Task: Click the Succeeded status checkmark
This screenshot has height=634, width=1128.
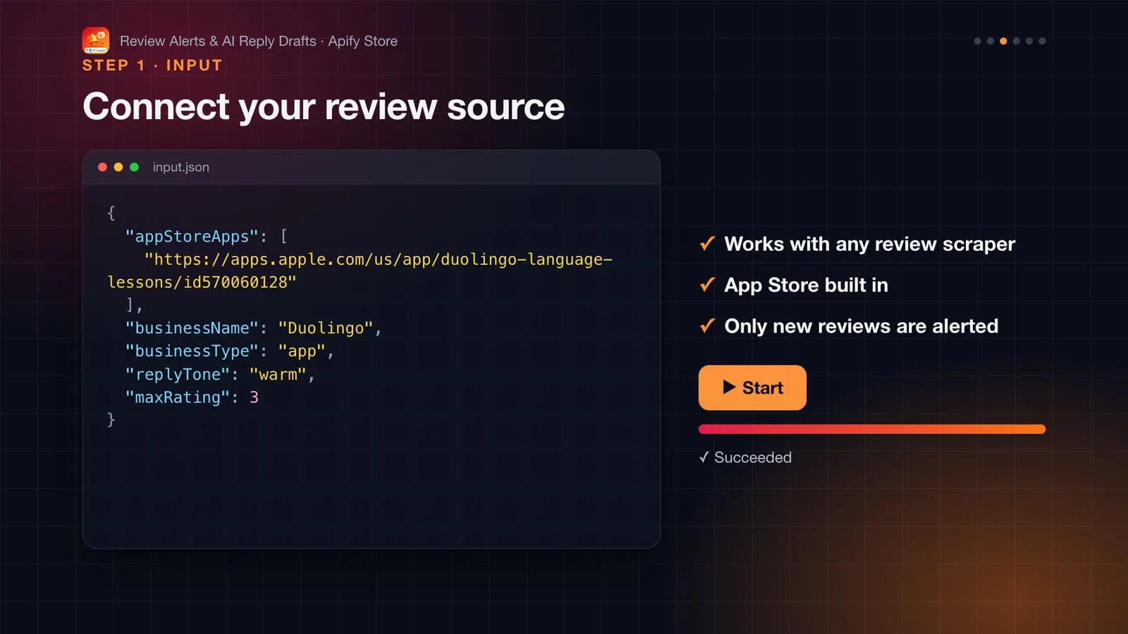Action: tap(704, 457)
